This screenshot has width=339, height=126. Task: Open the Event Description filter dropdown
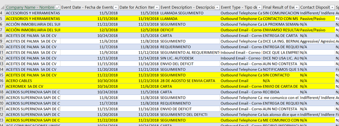coord(217,7)
